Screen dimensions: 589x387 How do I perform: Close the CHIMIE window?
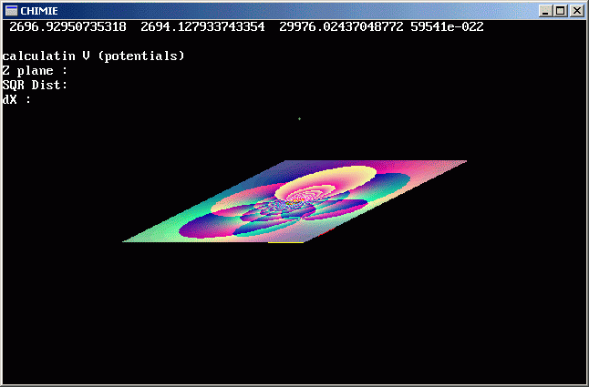(x=576, y=11)
